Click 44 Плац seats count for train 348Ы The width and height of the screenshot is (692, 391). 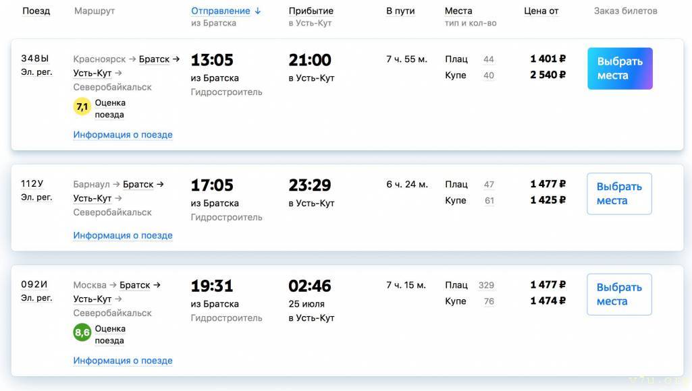pos(489,59)
